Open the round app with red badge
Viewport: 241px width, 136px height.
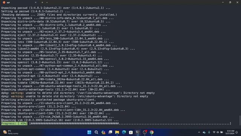click(145, 132)
